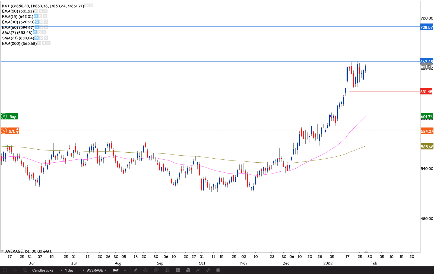The image size is (434, 274).
Task: Click the link chain icon in toolbar
Action: [208, 270]
